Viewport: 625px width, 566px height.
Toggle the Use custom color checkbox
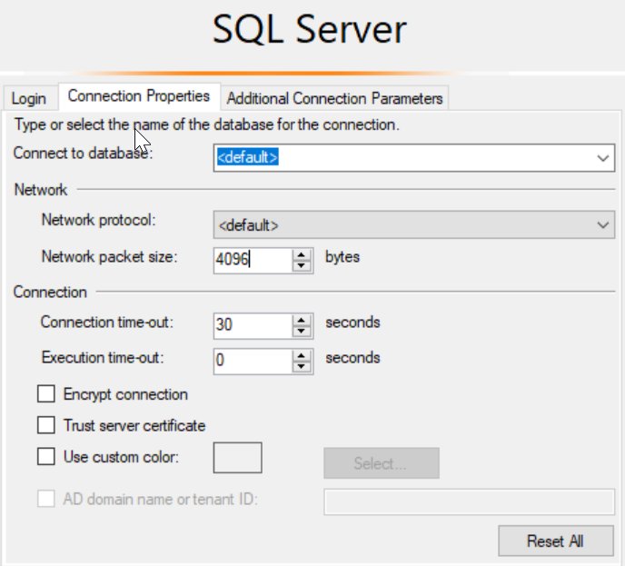point(46,457)
